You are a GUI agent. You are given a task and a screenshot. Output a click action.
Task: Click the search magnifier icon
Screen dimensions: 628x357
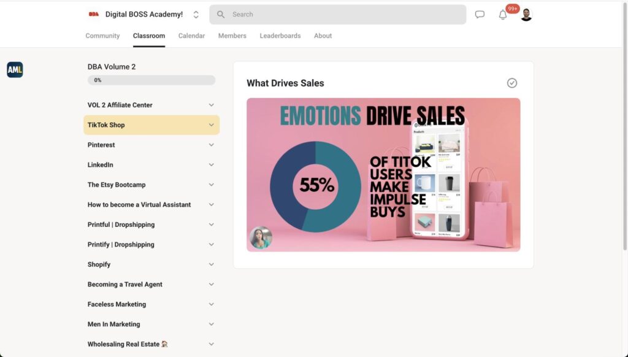click(x=221, y=15)
